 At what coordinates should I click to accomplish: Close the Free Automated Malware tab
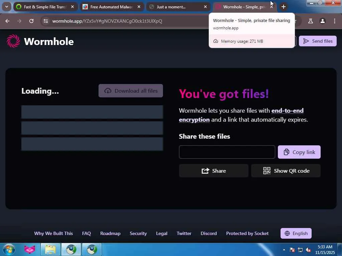(139, 7)
